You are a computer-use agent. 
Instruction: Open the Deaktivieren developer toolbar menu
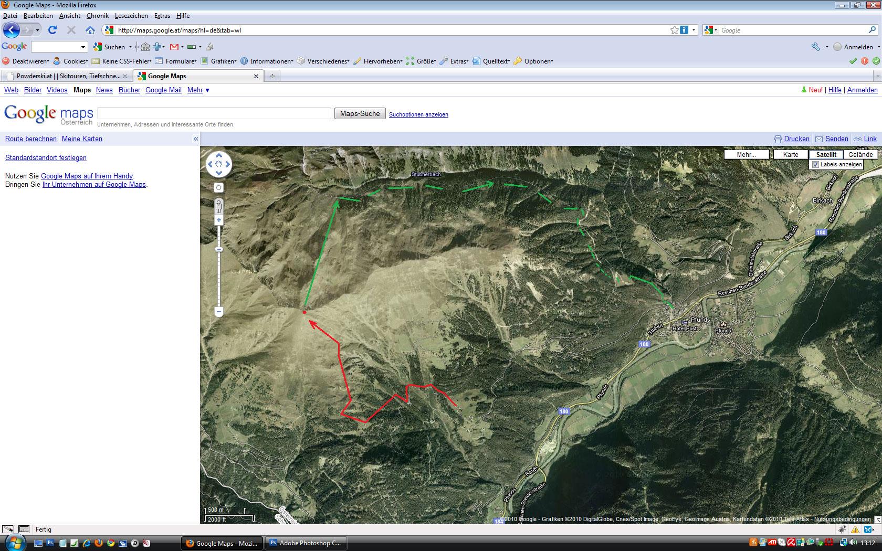26,61
